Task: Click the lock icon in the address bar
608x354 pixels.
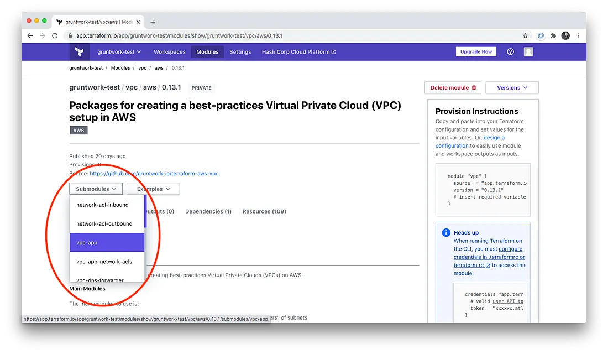Action: 70,36
